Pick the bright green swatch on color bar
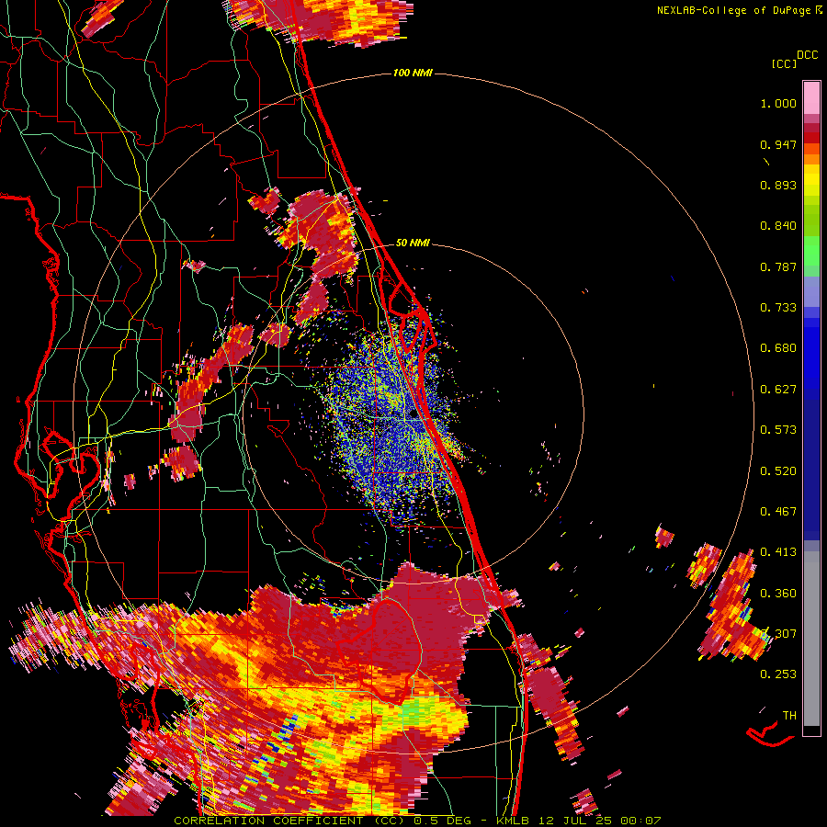 811,251
